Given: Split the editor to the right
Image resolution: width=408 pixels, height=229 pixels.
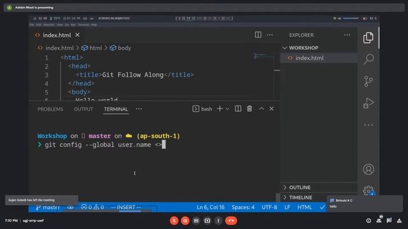Looking at the screenshot, I should (258, 35).
